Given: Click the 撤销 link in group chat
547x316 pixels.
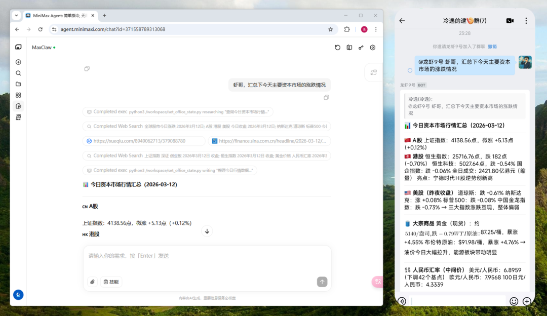Looking at the screenshot, I should pyautogui.click(x=492, y=47).
